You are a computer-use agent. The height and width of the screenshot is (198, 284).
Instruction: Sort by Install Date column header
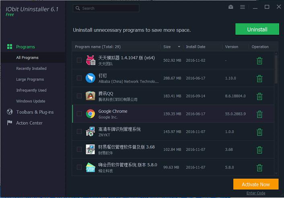coord(196,47)
